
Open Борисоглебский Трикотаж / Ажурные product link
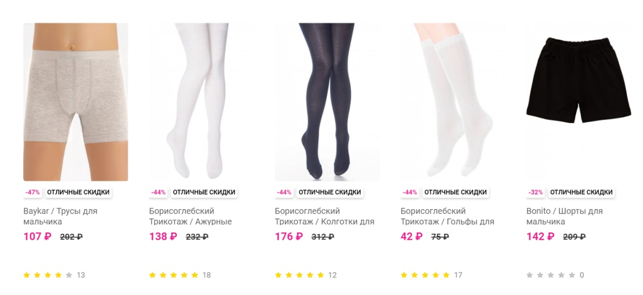click(190, 216)
